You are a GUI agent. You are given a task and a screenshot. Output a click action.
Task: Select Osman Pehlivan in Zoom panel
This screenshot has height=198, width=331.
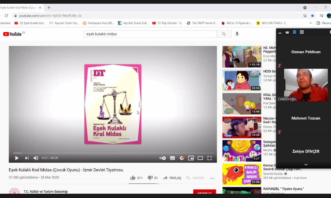coord(306,52)
